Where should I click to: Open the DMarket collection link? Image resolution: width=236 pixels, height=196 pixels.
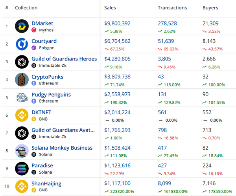coord(42,23)
